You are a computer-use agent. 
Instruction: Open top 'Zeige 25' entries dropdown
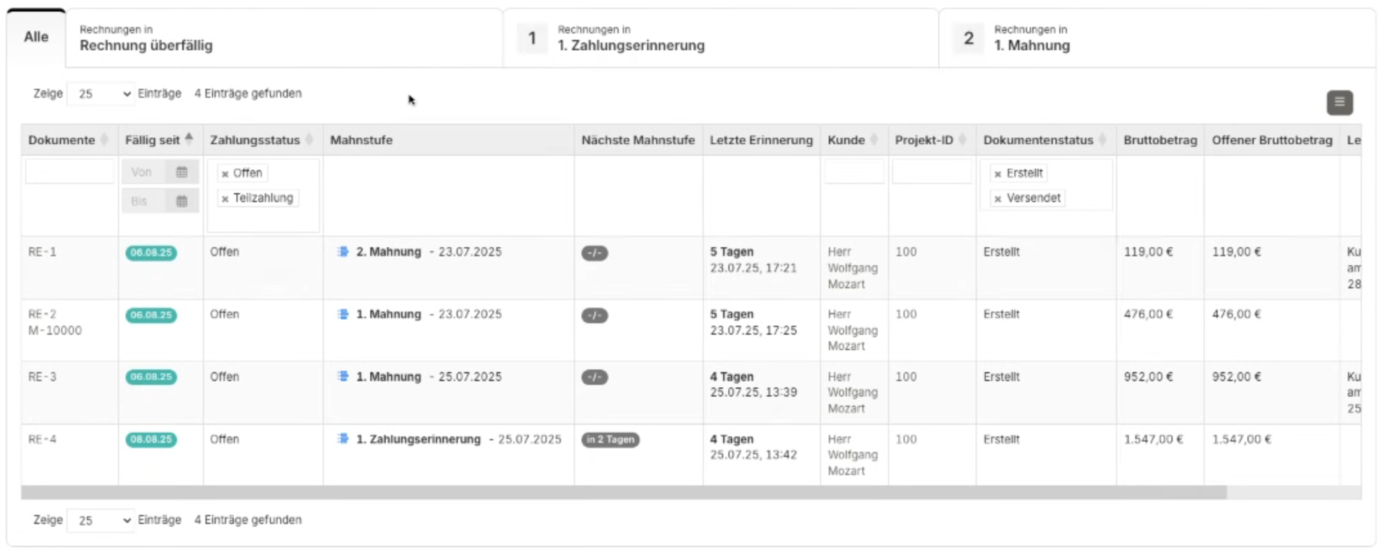click(100, 94)
